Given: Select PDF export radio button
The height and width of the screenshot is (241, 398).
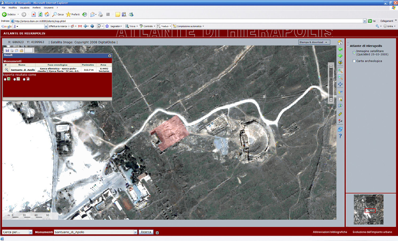Looking at the screenshot, I should 24,79.
